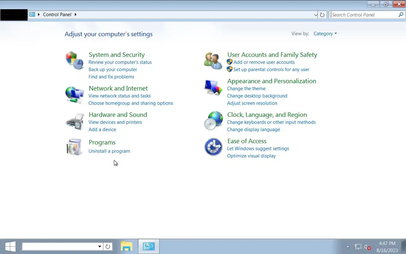This screenshot has height=254, width=406.
Task: Open the System and Security shield icon
Action: [75, 60]
